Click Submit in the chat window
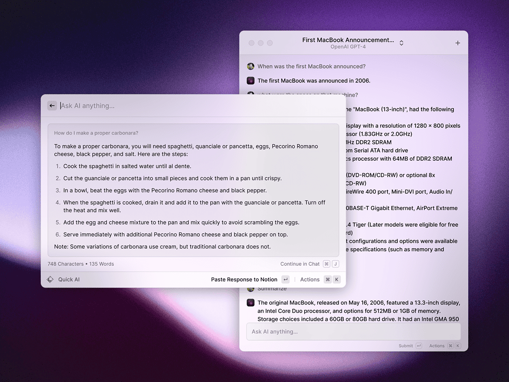This screenshot has width=509, height=382. click(x=406, y=346)
